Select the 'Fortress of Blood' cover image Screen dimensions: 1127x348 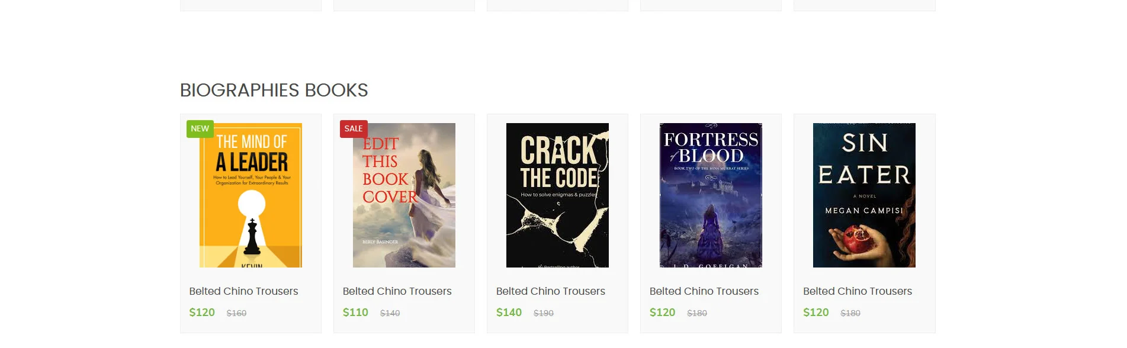[x=710, y=195]
